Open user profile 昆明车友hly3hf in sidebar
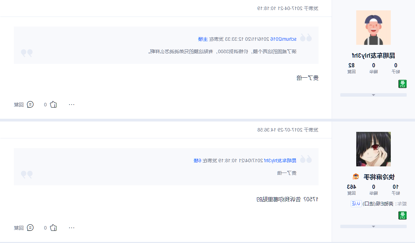This screenshot has height=243, width=415. tap(373, 56)
